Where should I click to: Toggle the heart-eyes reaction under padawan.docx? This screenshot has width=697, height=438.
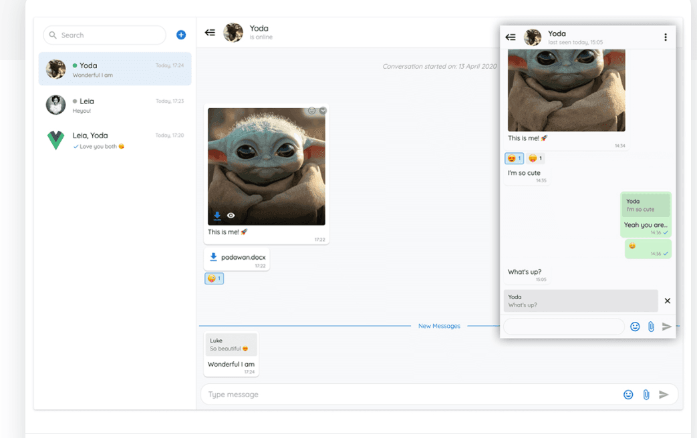pos(214,278)
